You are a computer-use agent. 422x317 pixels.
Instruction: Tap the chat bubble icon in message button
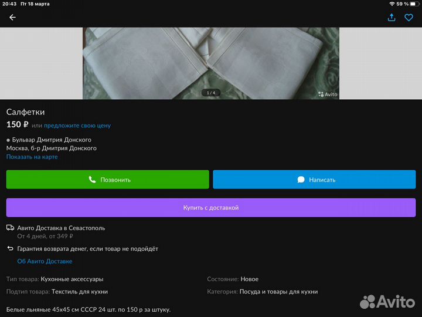click(x=301, y=180)
